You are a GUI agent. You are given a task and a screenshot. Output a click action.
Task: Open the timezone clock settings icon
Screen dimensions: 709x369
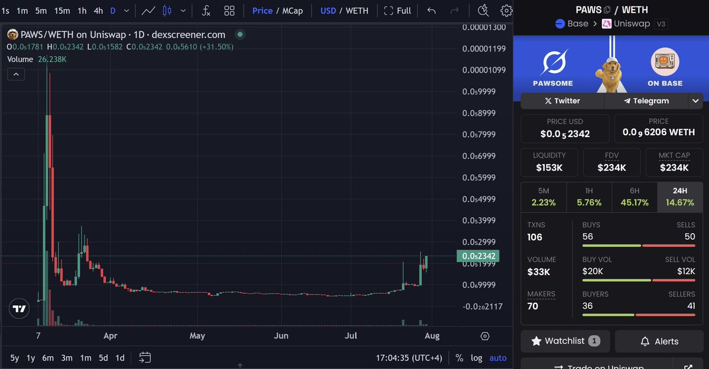pyautogui.click(x=483, y=10)
